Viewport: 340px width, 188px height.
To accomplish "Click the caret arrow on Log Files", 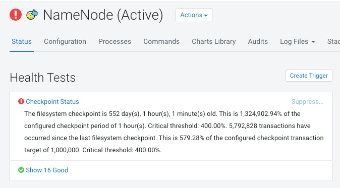I will (313, 42).
